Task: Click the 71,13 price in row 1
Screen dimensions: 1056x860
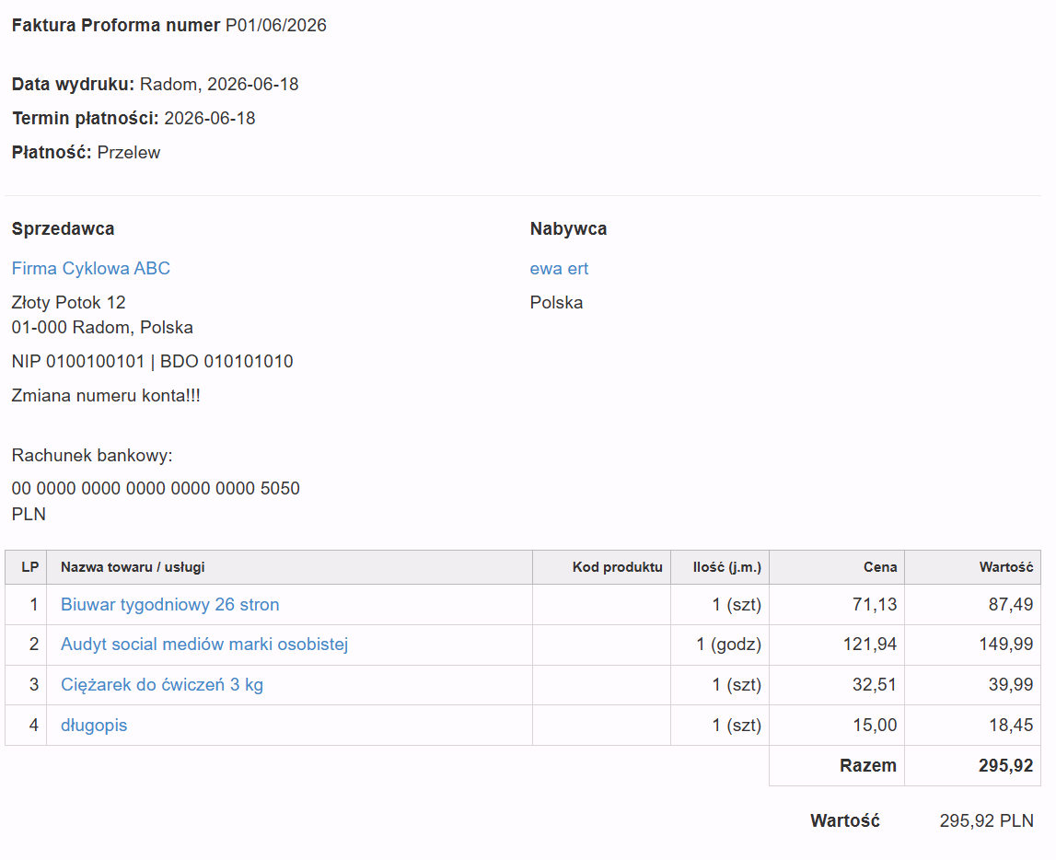Action: tap(874, 605)
